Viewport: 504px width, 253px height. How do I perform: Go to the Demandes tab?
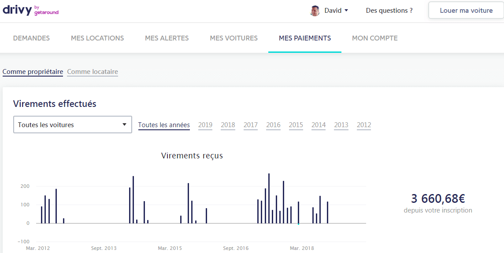(x=31, y=38)
